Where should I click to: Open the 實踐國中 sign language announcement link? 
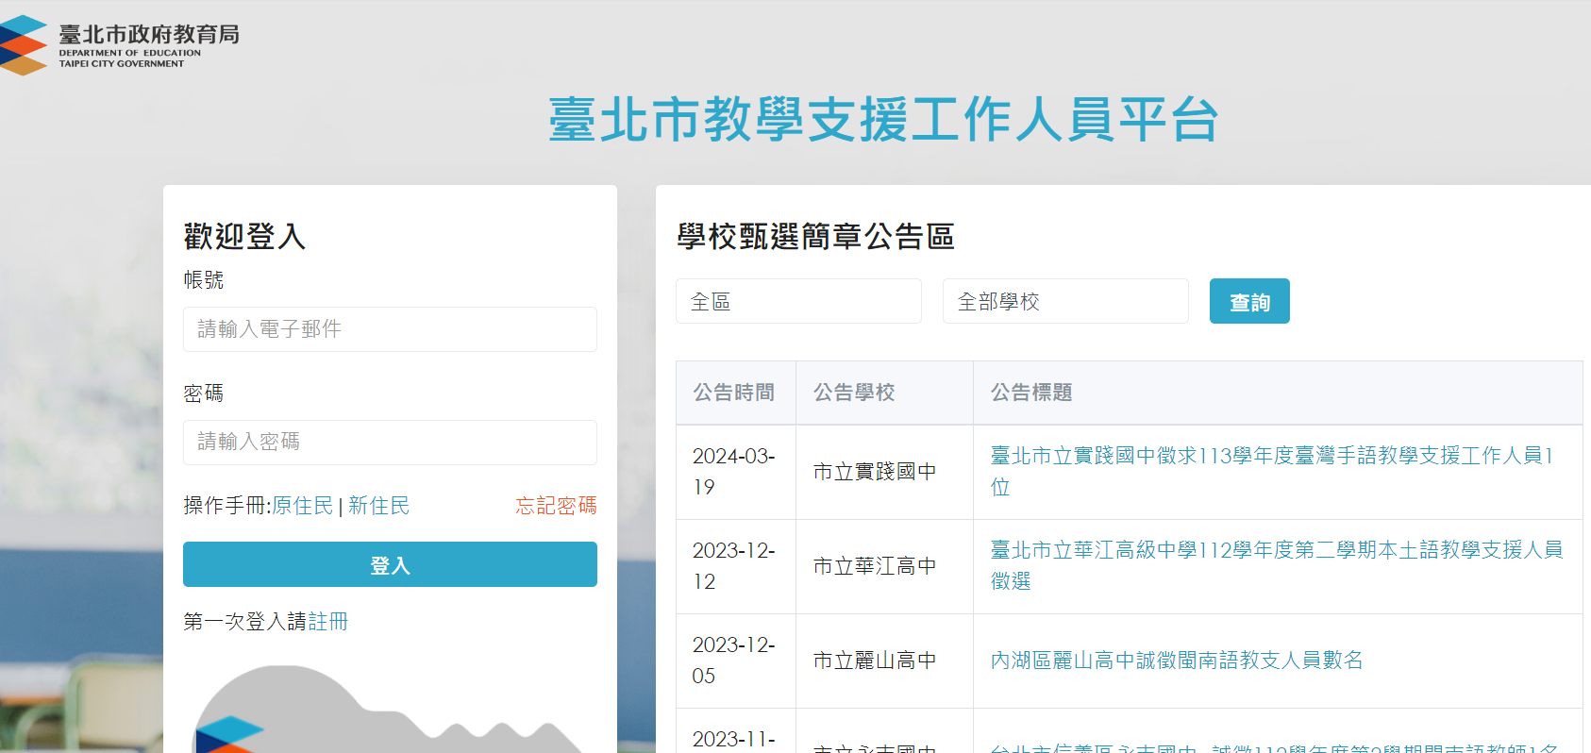tap(1271, 471)
